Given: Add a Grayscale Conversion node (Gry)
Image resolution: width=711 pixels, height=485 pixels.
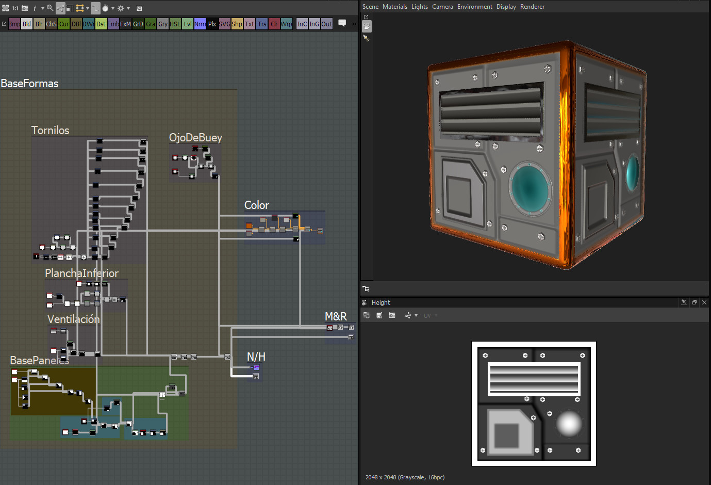Looking at the screenshot, I should pyautogui.click(x=163, y=24).
